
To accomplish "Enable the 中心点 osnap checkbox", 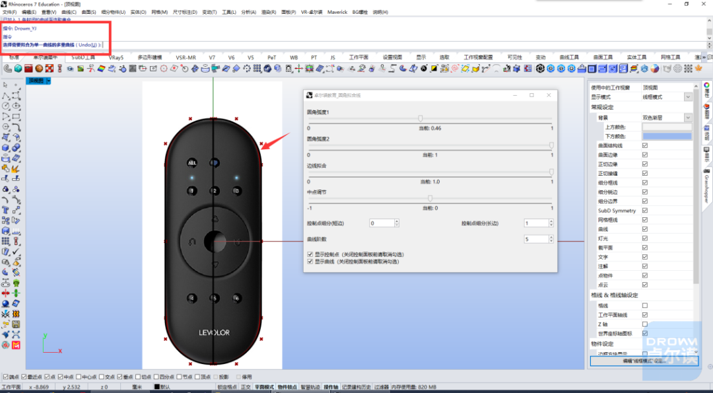I will (79, 377).
